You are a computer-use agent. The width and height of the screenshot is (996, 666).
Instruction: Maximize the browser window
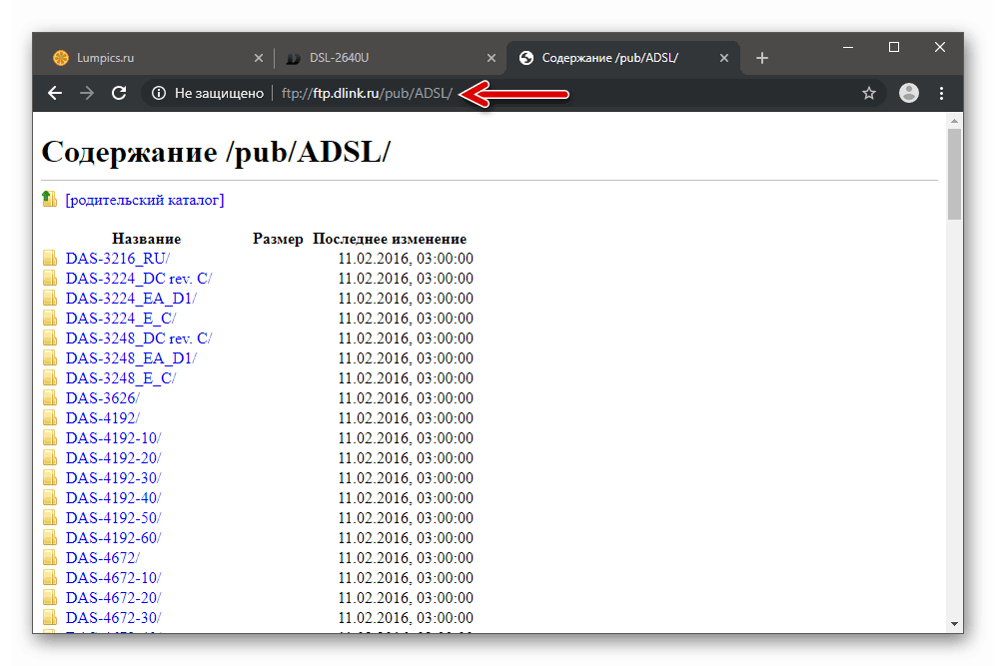pyautogui.click(x=894, y=48)
